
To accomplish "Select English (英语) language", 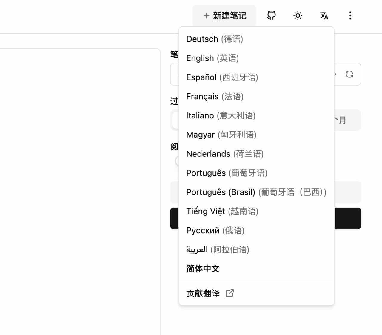I will pyautogui.click(x=256, y=58).
